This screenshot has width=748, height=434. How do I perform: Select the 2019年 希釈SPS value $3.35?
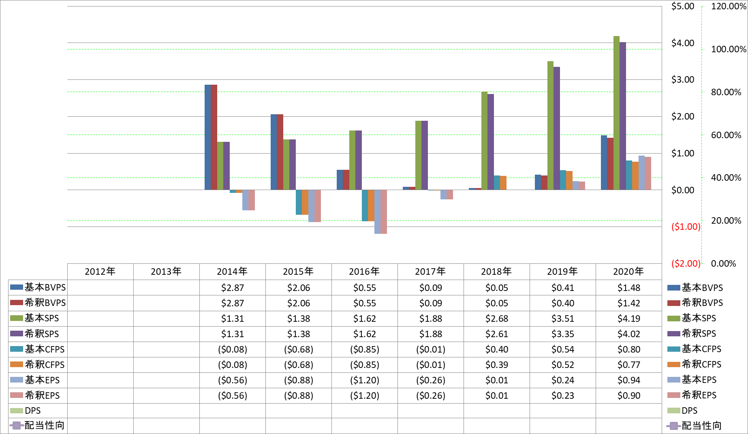[563, 334]
